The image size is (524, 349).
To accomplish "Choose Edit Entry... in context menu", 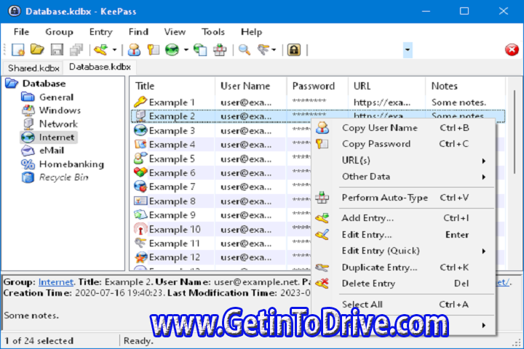I will click(403, 235).
